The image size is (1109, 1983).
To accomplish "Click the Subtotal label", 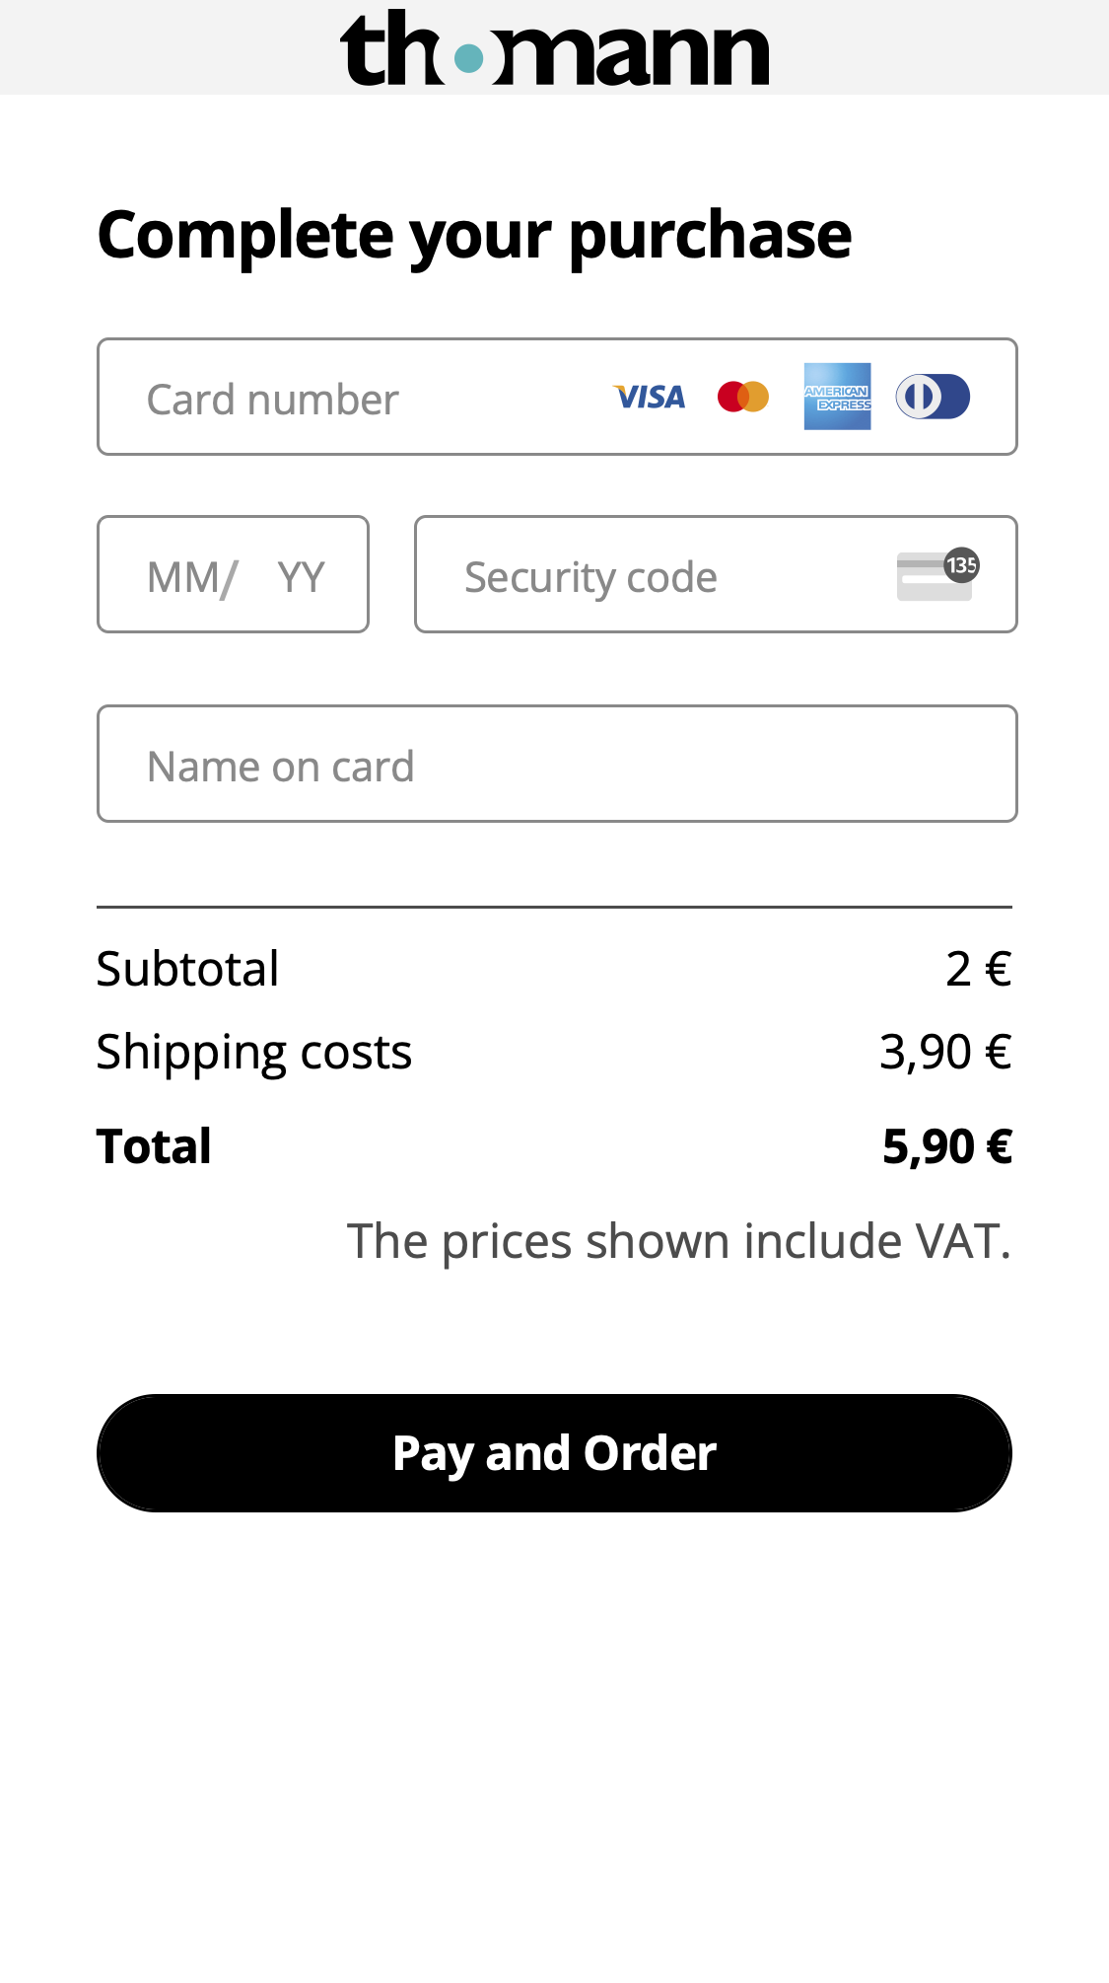I will click(x=187, y=969).
